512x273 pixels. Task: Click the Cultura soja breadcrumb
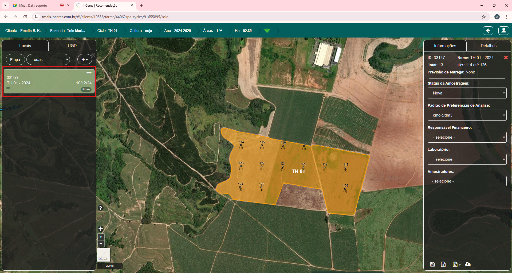pos(141,31)
